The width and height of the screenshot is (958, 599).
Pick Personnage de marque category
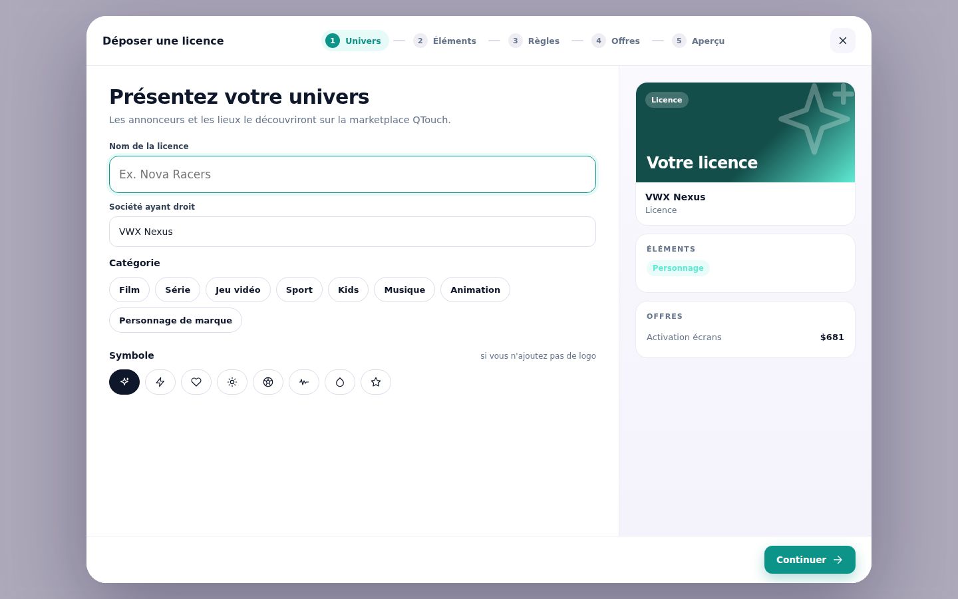(x=176, y=320)
